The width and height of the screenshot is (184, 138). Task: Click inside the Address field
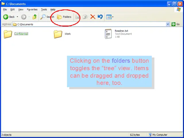click(x=86, y=24)
